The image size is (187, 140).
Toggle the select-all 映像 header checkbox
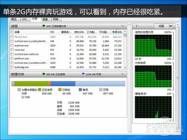click(12, 32)
